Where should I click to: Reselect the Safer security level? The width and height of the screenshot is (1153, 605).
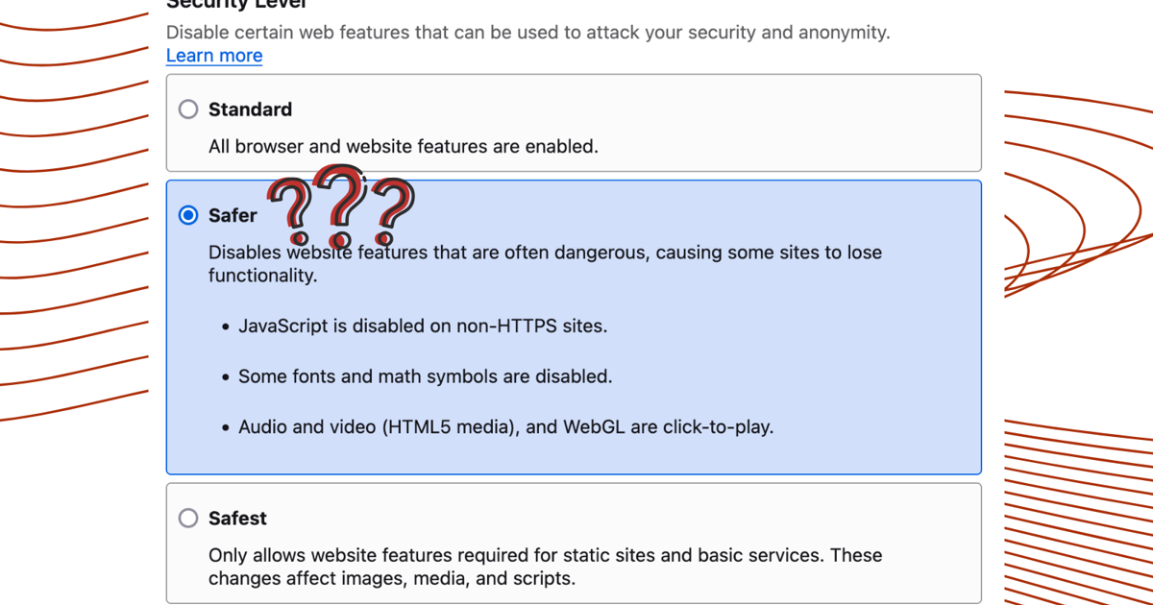(188, 215)
